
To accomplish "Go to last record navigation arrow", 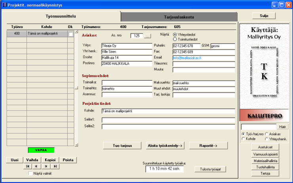I will click(55, 166).
